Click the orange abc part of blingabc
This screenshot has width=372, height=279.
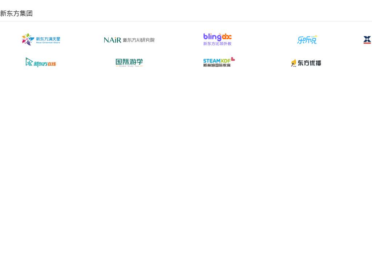tap(227, 37)
